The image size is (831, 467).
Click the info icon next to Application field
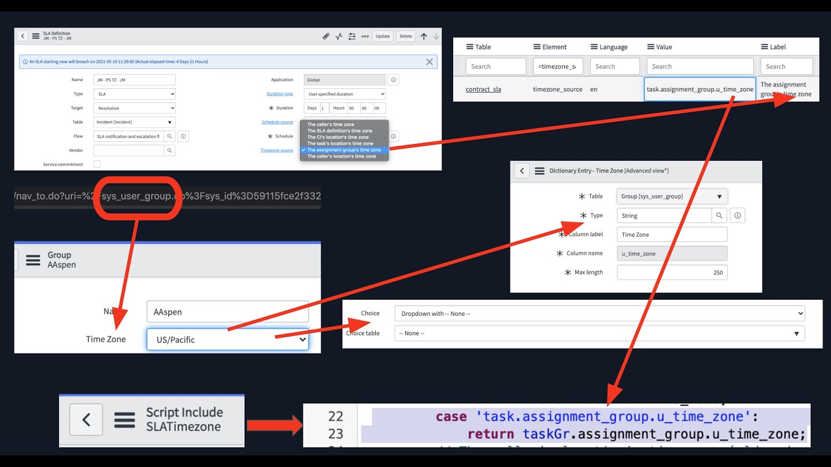(x=392, y=79)
